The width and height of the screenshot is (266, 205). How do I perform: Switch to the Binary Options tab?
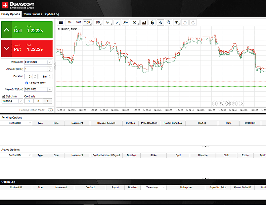pos(11,14)
